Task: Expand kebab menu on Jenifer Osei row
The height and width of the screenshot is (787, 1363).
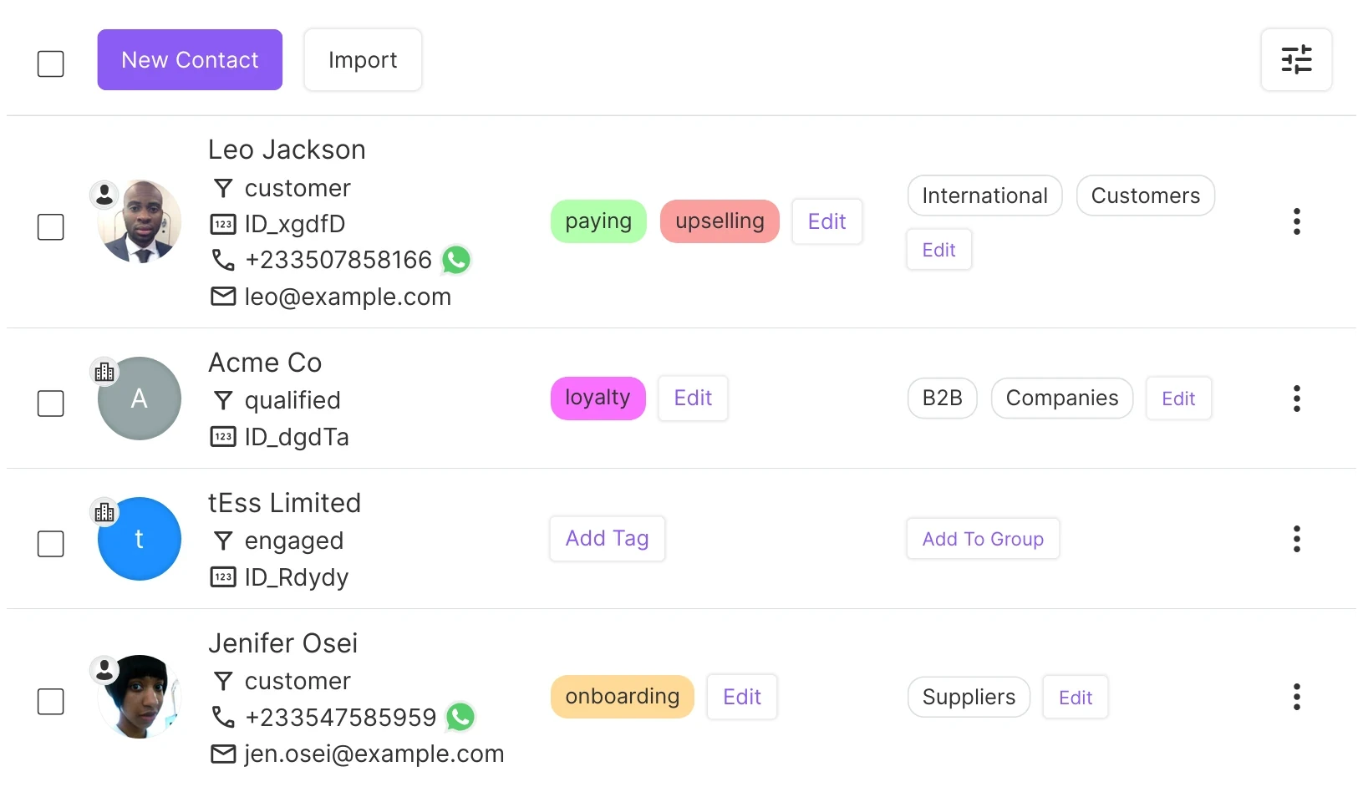Action: point(1296,697)
